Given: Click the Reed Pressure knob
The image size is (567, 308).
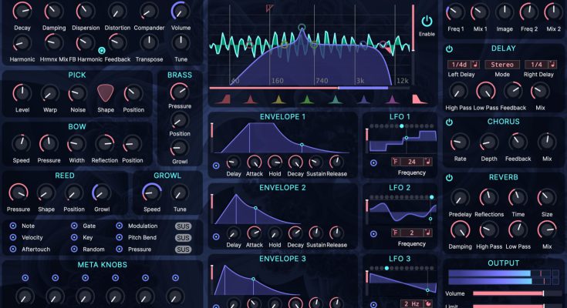Looking at the screenshot, I should (x=19, y=192).
